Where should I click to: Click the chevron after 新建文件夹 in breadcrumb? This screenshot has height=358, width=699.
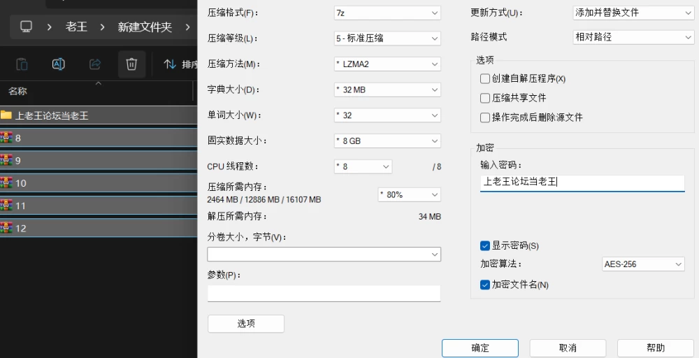(x=187, y=27)
